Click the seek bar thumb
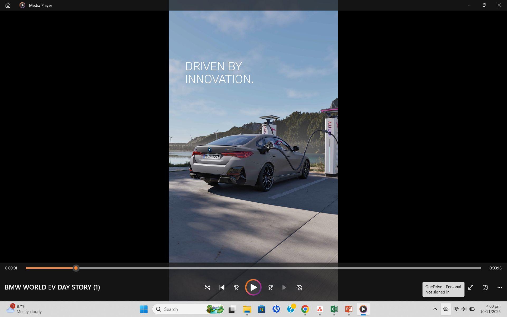This screenshot has width=507, height=317. (x=76, y=268)
